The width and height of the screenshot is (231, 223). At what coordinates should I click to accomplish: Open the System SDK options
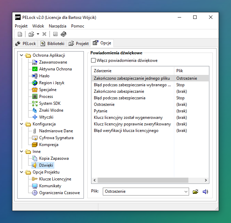coord(50,103)
